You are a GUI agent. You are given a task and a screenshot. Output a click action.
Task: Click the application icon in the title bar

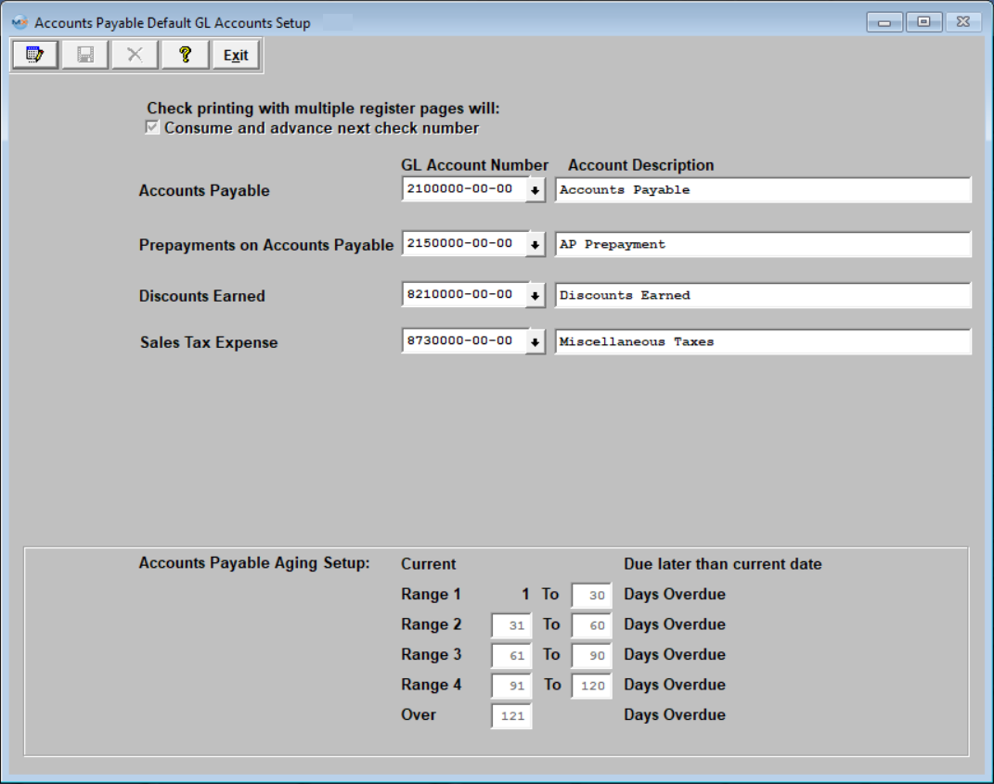pyautogui.click(x=19, y=22)
